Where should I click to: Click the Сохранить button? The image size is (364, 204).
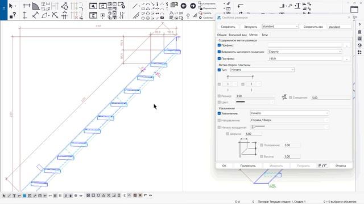click(228, 27)
